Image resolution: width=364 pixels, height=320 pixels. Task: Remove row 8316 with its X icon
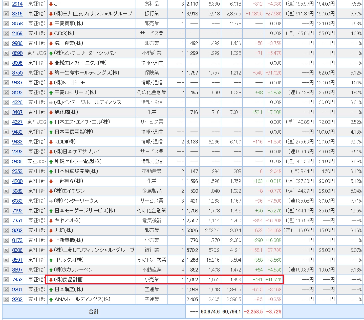6,14
